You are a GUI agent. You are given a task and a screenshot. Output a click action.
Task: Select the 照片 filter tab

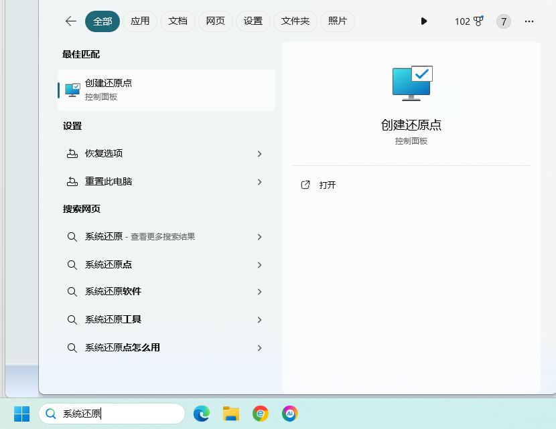click(x=338, y=21)
